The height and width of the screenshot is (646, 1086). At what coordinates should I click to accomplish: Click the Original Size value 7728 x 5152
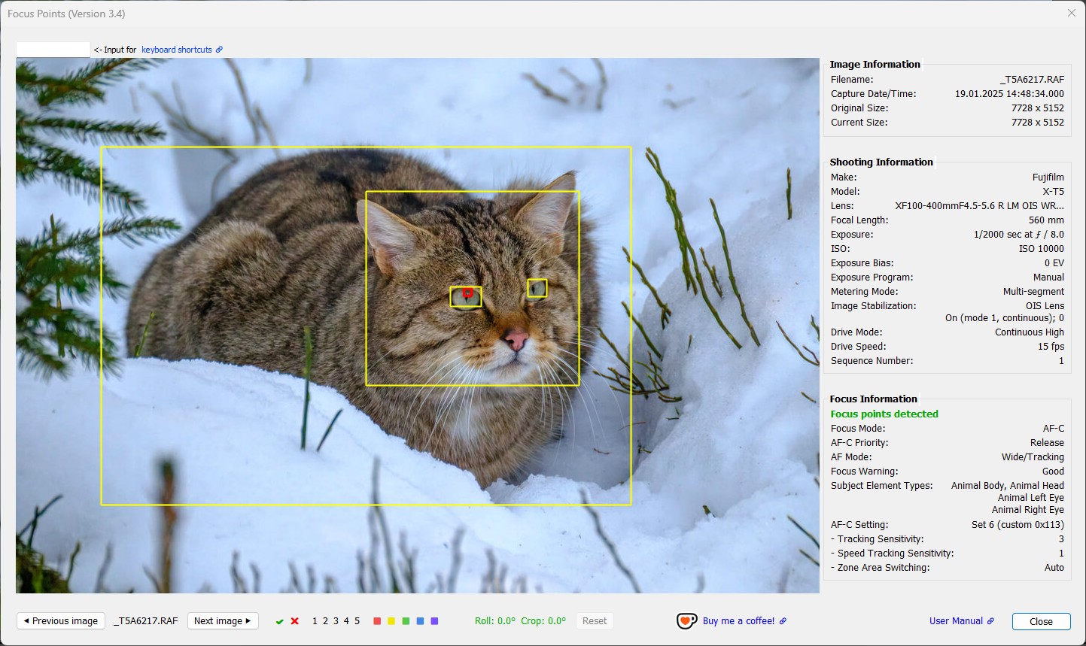click(x=1038, y=108)
